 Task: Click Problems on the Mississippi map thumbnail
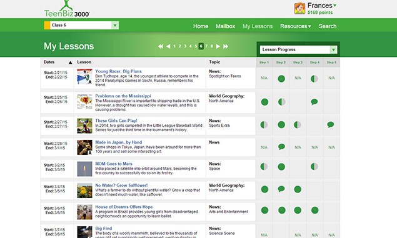[x=84, y=101]
